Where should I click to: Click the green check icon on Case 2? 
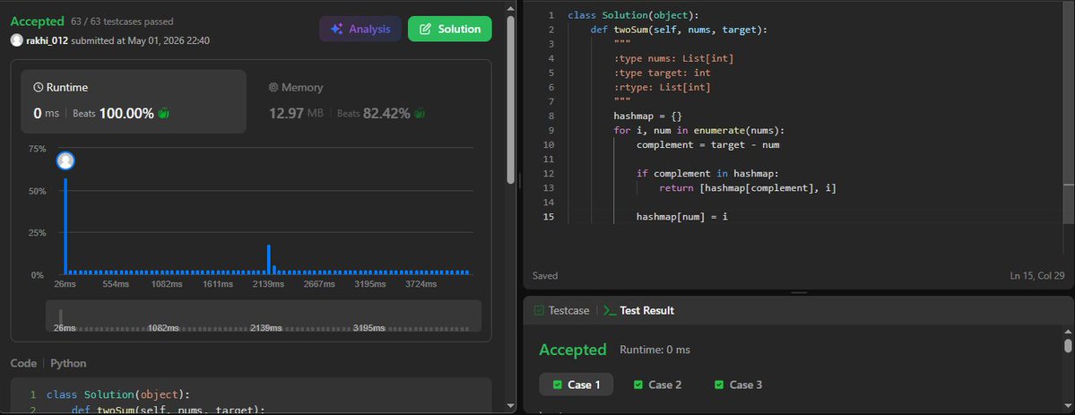638,385
